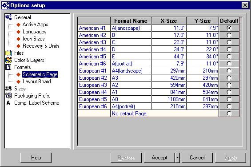Click the Format Name column header
The height and width of the screenshot is (167, 251).
131,21
